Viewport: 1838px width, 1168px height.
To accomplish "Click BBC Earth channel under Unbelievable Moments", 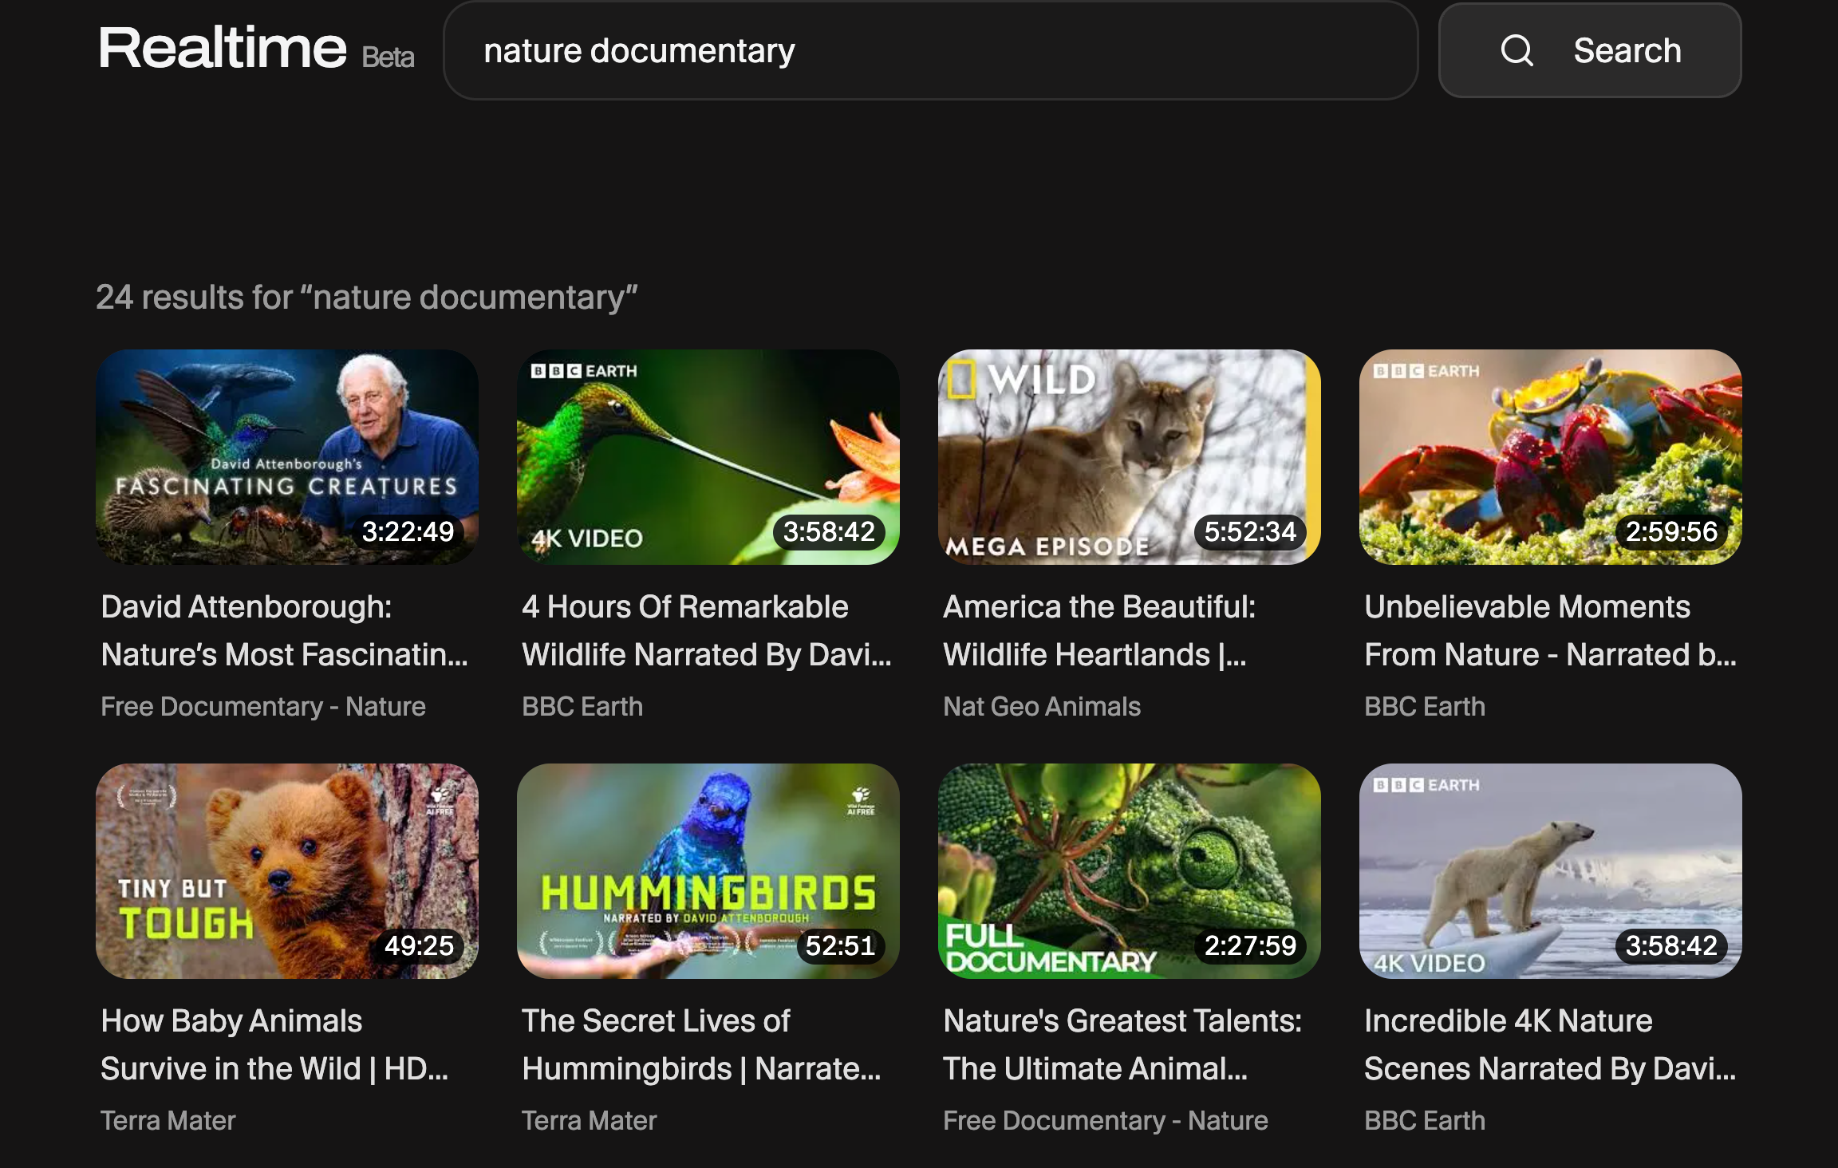I will click(x=1425, y=706).
